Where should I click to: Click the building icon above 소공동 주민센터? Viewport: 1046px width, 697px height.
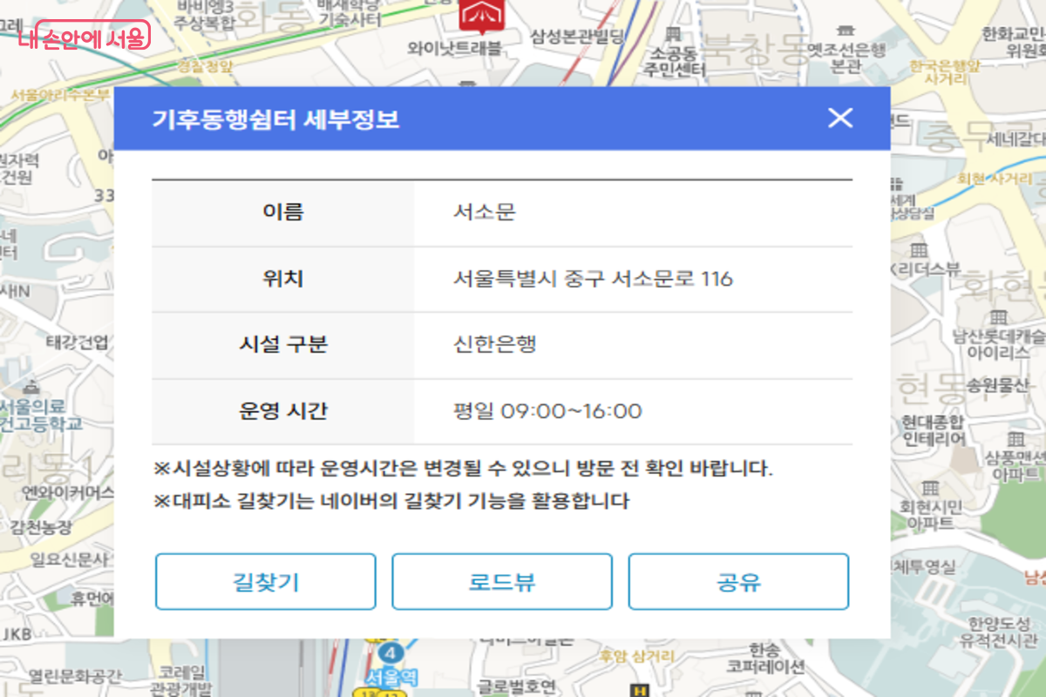[x=671, y=33]
